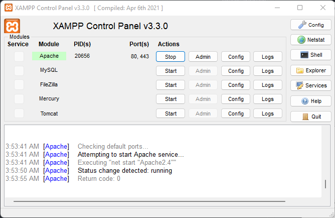
Task: Expand the Apache Logs menu
Action: tap(268, 57)
